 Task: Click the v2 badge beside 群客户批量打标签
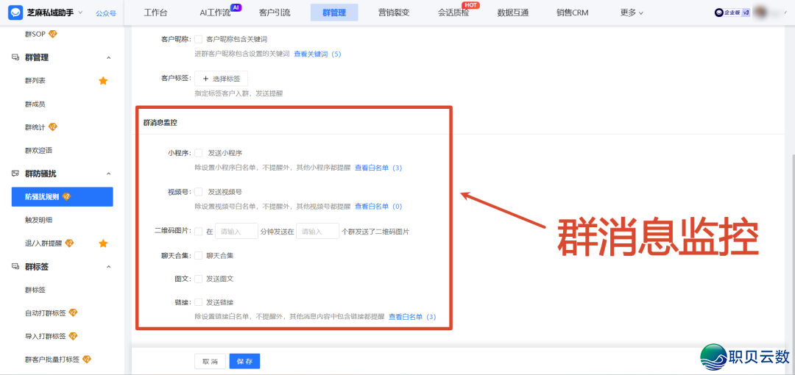point(86,360)
